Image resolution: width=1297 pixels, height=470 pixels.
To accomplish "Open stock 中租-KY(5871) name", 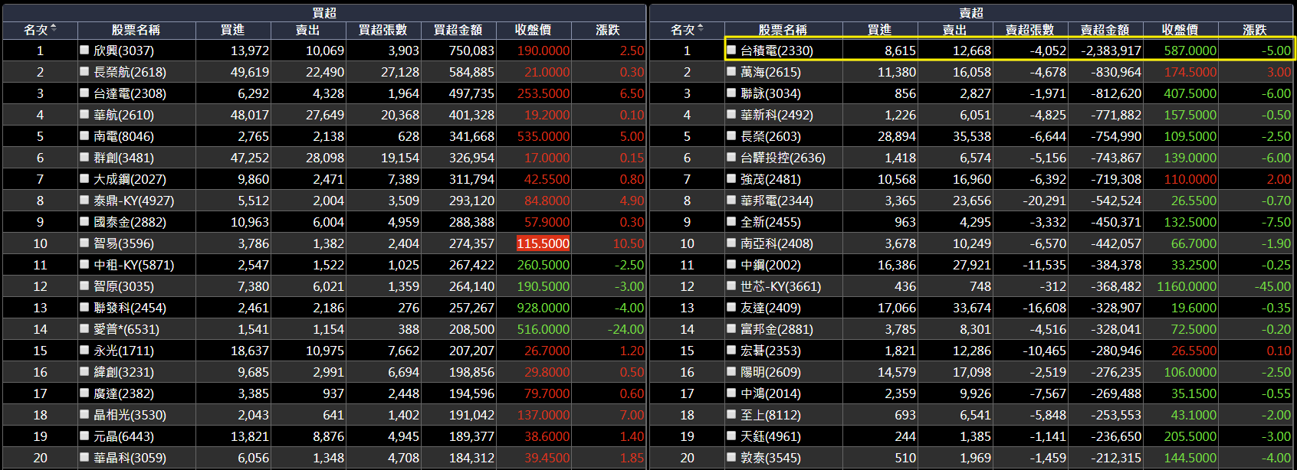I will point(134,265).
